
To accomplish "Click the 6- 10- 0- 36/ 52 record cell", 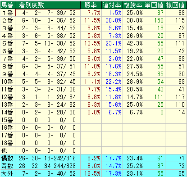I will click(x=48, y=20).
